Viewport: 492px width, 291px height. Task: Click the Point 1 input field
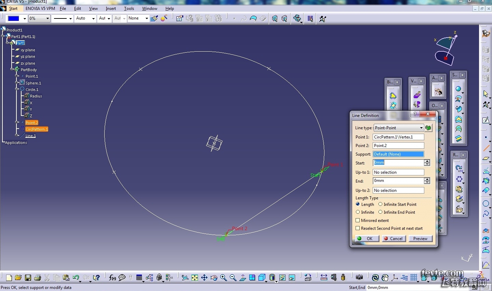[398, 137]
